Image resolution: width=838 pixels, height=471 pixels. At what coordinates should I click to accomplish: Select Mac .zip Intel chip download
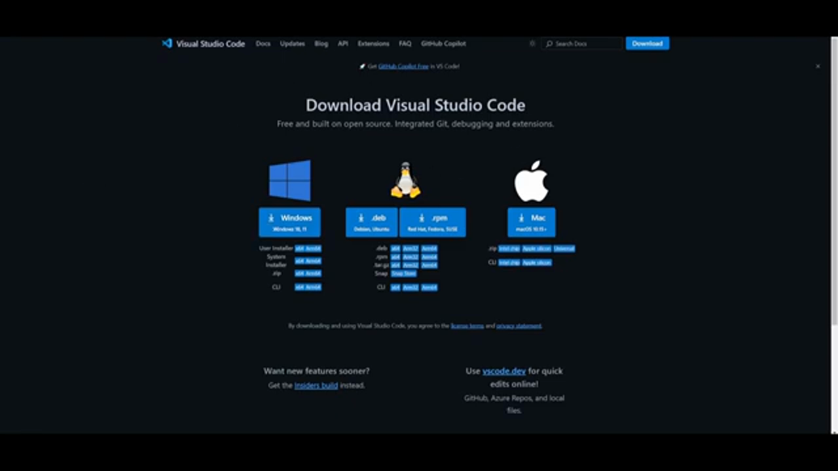pos(509,249)
